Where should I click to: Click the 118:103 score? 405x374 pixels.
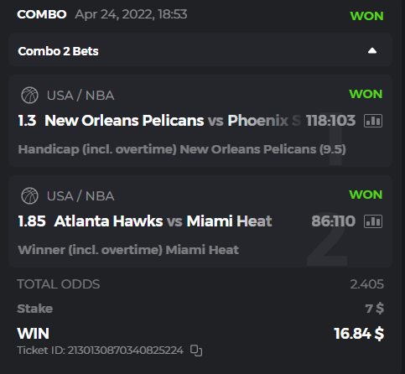(x=331, y=121)
